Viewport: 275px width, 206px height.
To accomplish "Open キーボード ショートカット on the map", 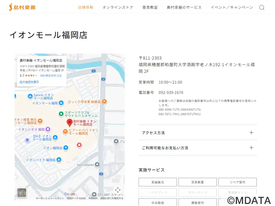I will [x=50, y=198].
